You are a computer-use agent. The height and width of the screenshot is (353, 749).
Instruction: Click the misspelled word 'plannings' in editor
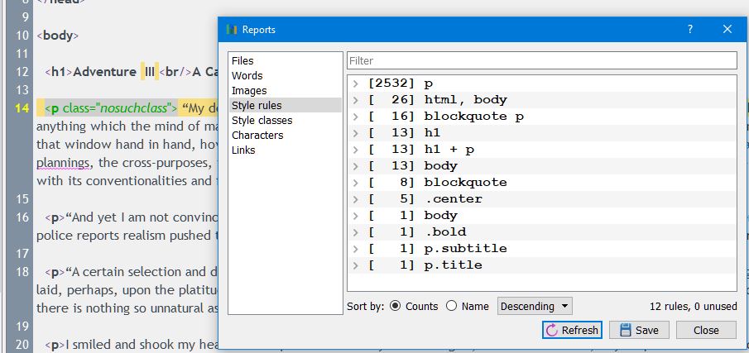click(63, 163)
